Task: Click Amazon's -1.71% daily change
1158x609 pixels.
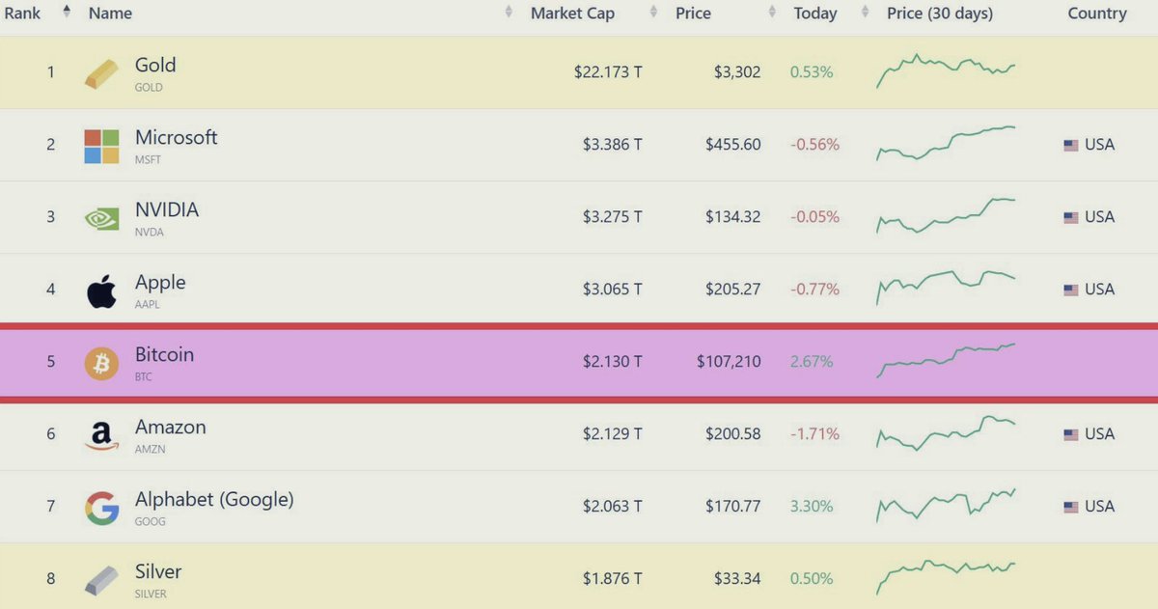Action: pyautogui.click(x=814, y=434)
